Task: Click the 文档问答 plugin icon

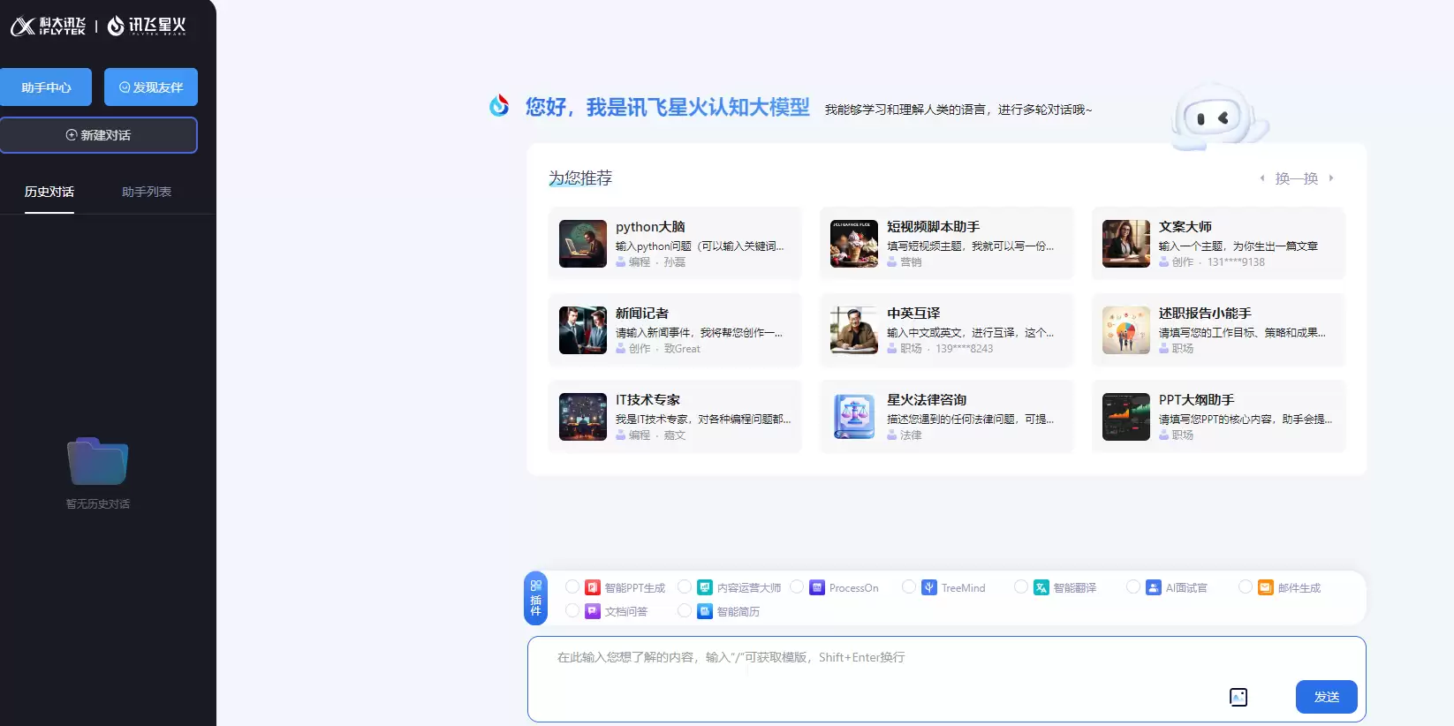Action: 593,611
